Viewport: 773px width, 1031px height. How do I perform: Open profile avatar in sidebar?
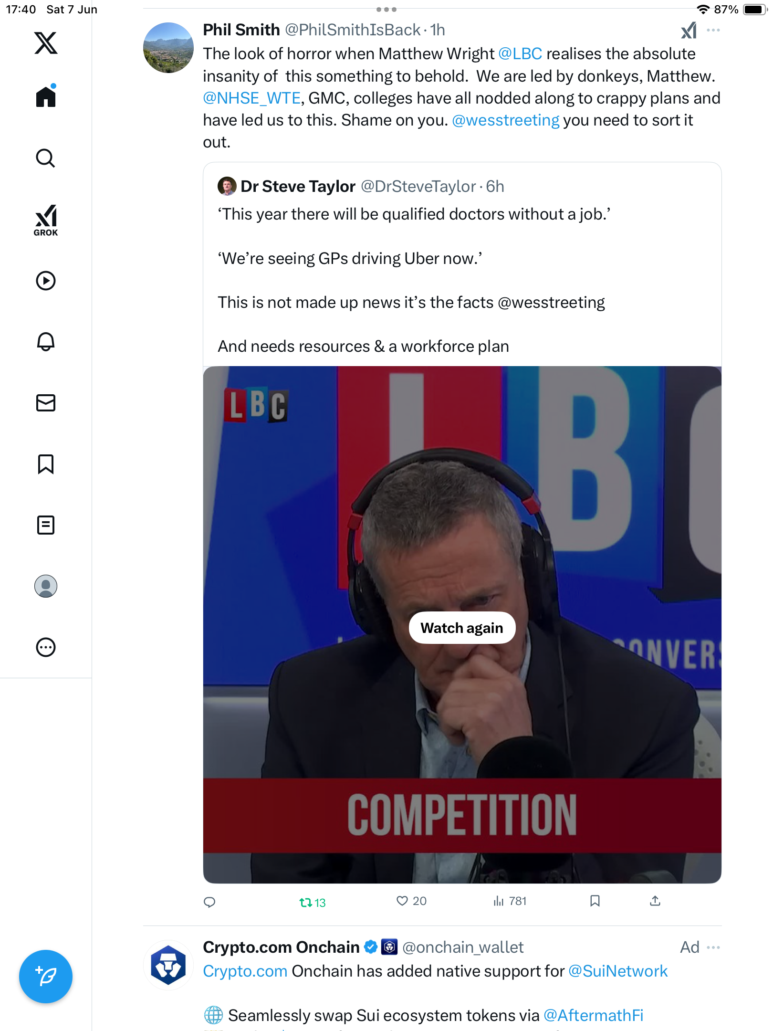(46, 586)
